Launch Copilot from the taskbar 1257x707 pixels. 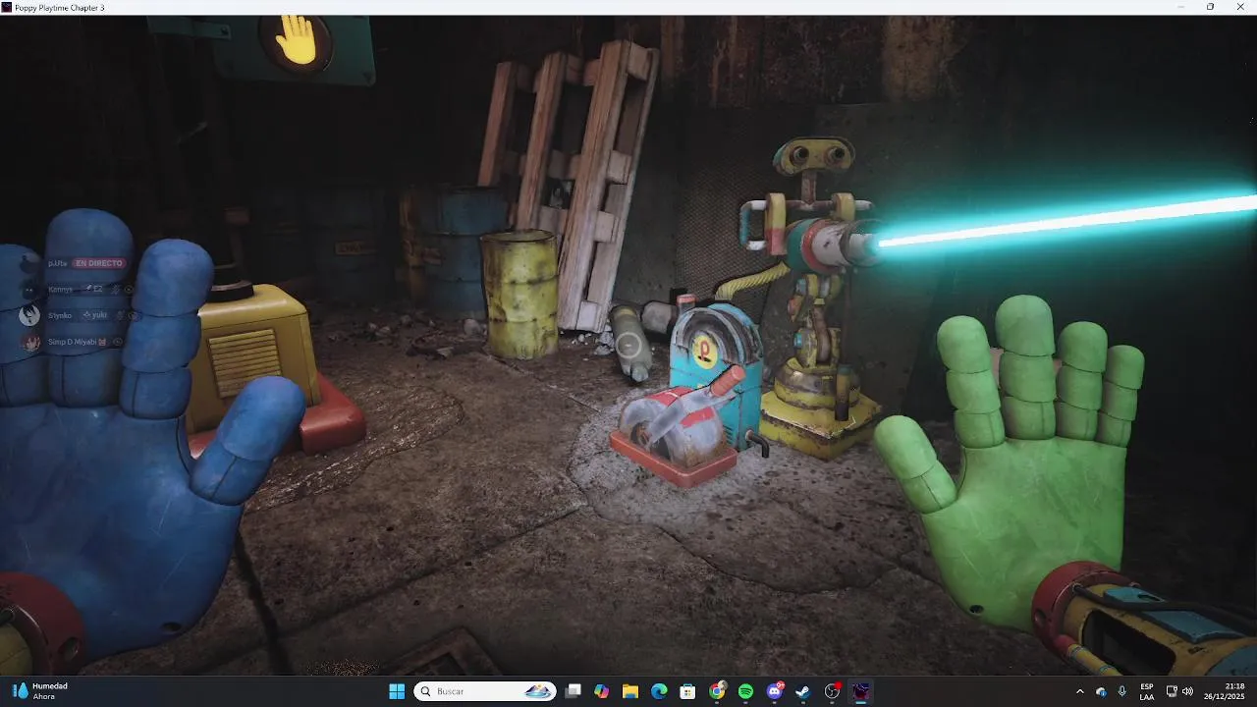[602, 691]
